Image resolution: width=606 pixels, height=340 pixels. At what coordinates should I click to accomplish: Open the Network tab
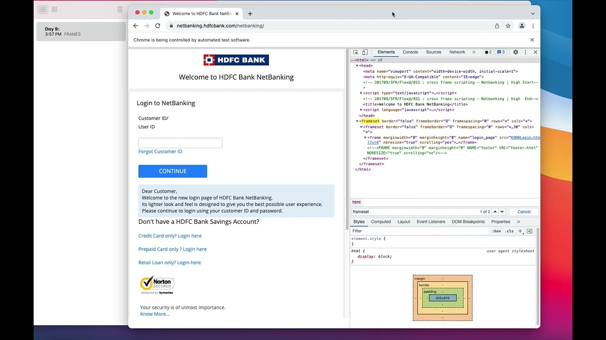click(x=457, y=52)
